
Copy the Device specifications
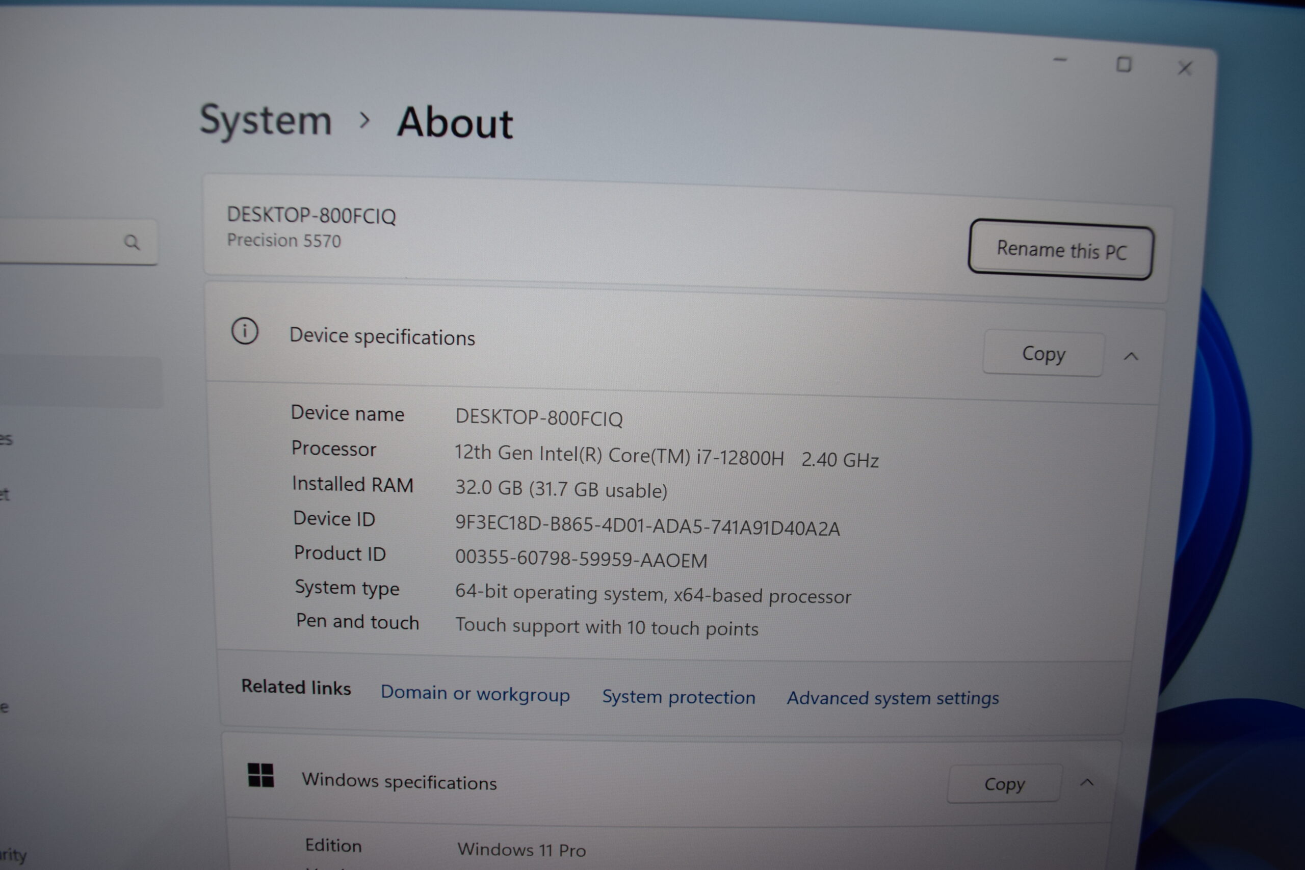point(1043,353)
